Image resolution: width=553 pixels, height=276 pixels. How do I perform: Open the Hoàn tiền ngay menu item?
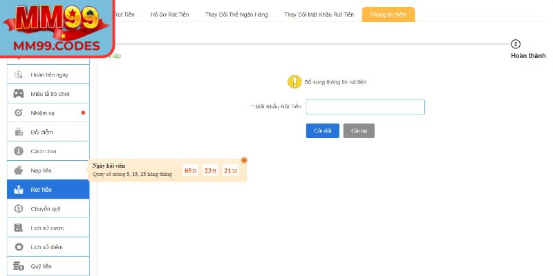(x=48, y=75)
